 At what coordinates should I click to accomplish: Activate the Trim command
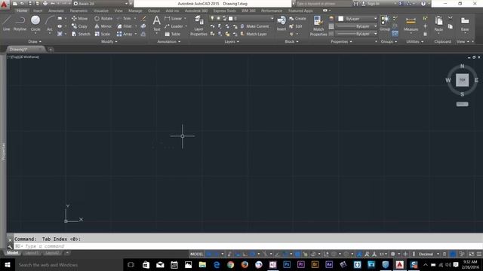(x=124, y=18)
